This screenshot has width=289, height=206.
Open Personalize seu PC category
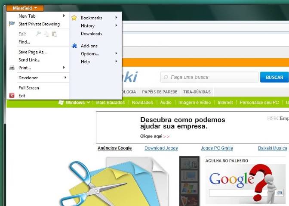click(x=259, y=103)
